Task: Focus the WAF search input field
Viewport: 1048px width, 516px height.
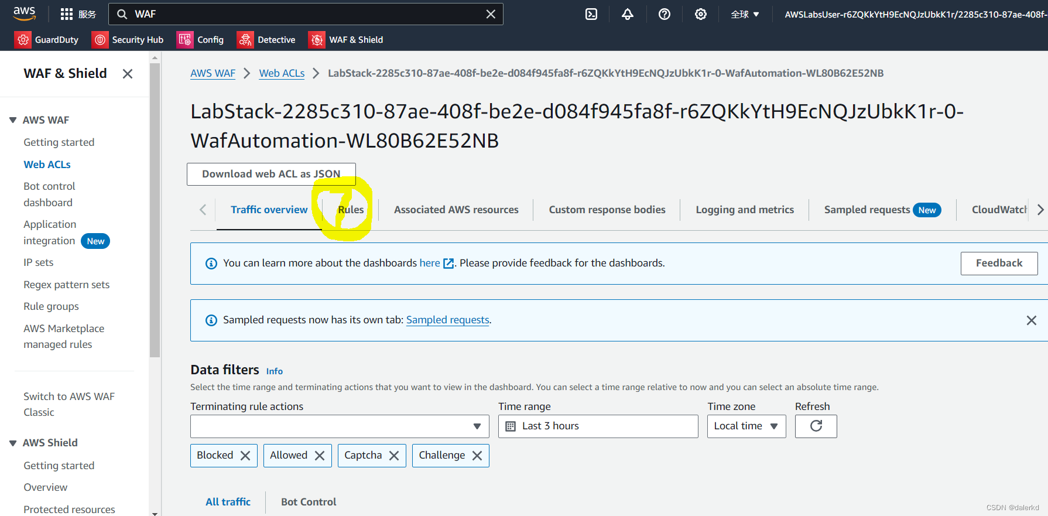Action: coord(306,14)
